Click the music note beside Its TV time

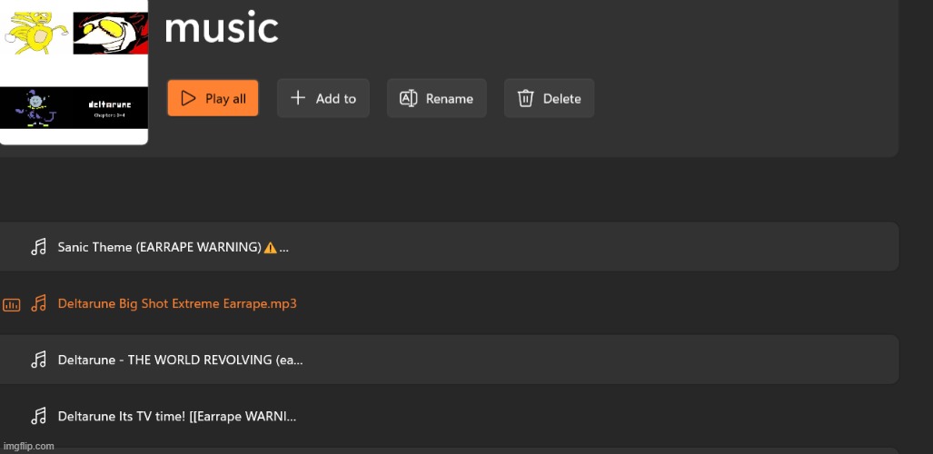[38, 417]
